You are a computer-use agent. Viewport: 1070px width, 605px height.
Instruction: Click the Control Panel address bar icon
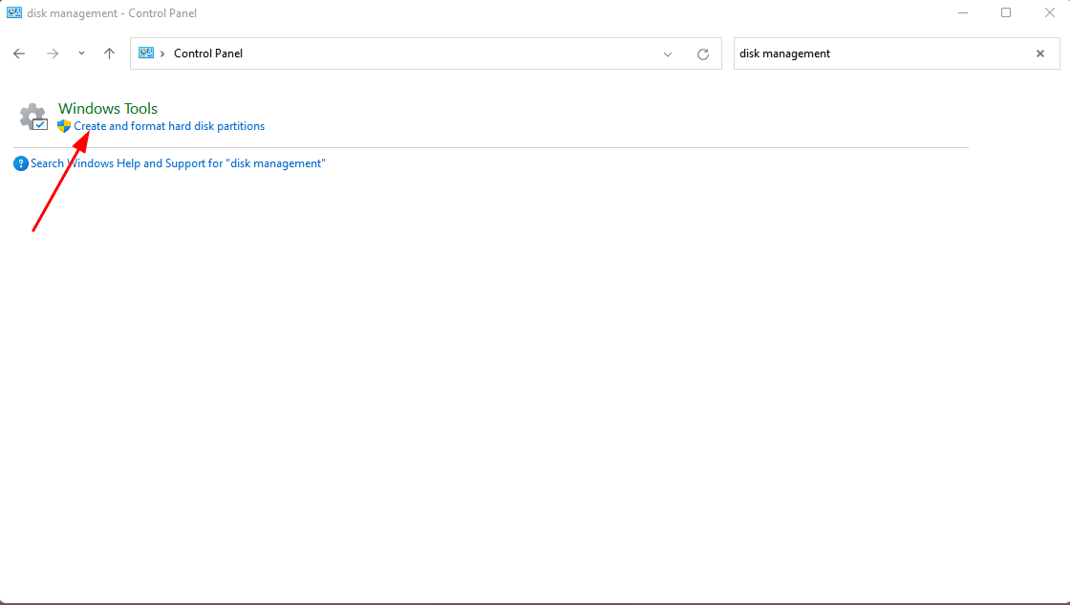coord(146,53)
